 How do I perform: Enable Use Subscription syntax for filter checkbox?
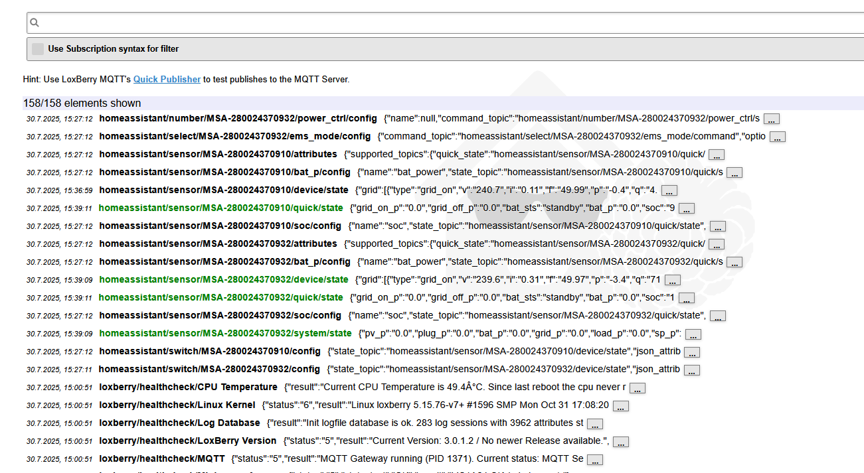[38, 49]
